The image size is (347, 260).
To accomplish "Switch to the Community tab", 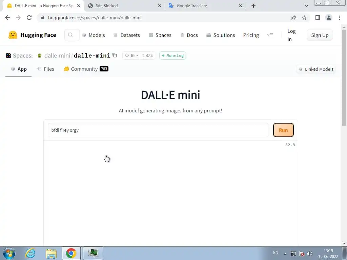I will pyautogui.click(x=86, y=69).
